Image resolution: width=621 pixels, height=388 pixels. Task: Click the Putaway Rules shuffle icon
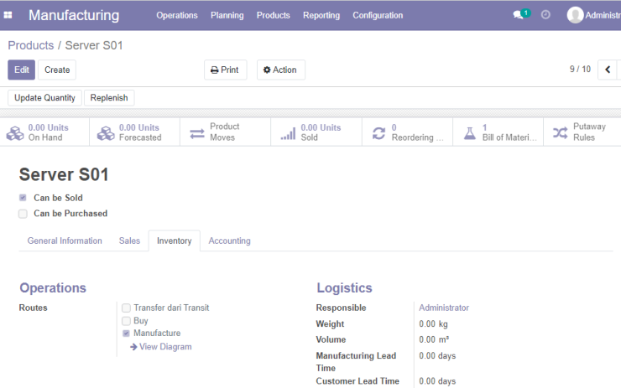[560, 133]
